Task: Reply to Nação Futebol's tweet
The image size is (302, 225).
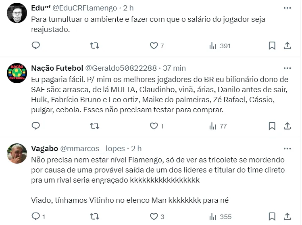Action: pyautogui.click(x=36, y=126)
